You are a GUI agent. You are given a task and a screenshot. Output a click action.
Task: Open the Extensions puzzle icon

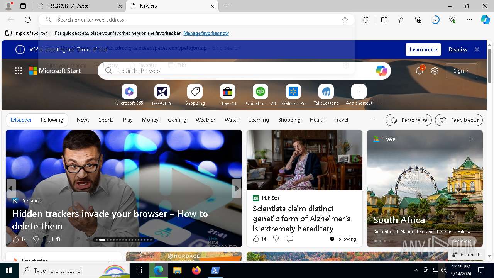[366, 20]
